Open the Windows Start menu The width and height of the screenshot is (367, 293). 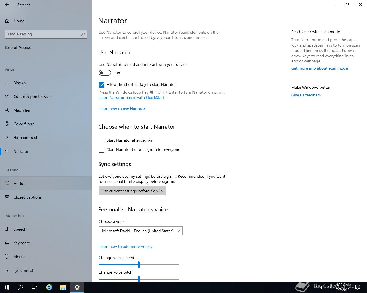pyautogui.click(x=7, y=287)
